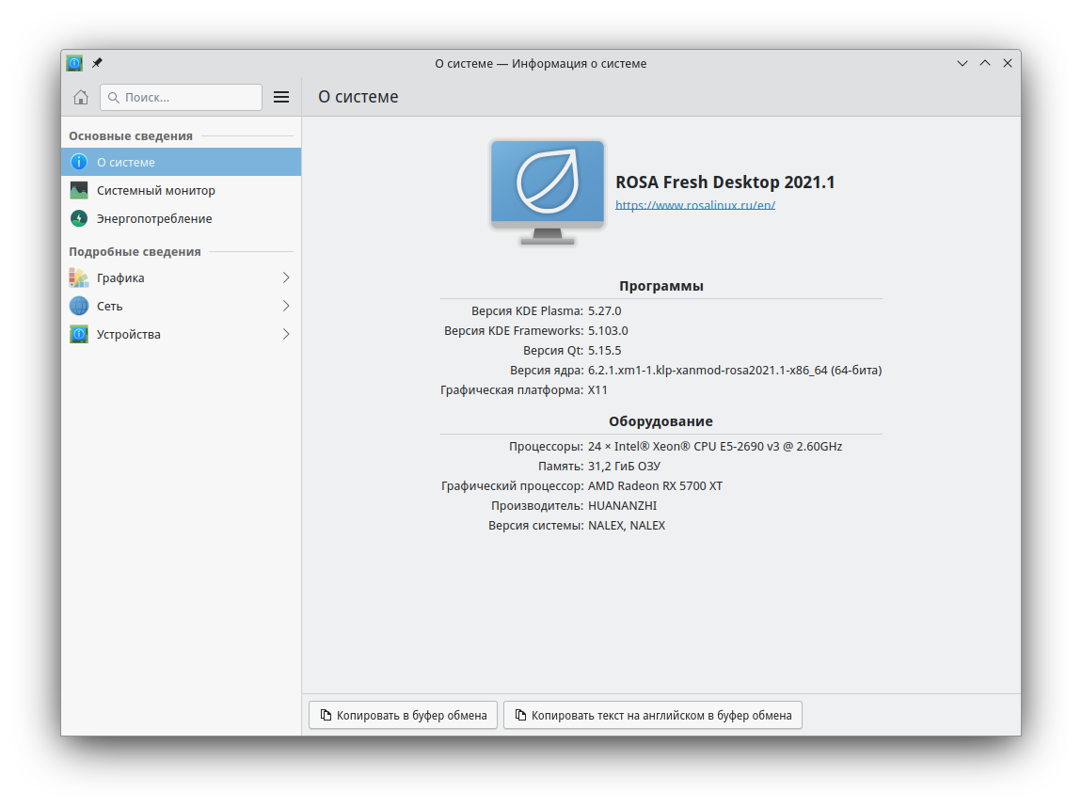The image size is (1082, 808).
Task: Click the О системе page heading
Action: pos(358,97)
